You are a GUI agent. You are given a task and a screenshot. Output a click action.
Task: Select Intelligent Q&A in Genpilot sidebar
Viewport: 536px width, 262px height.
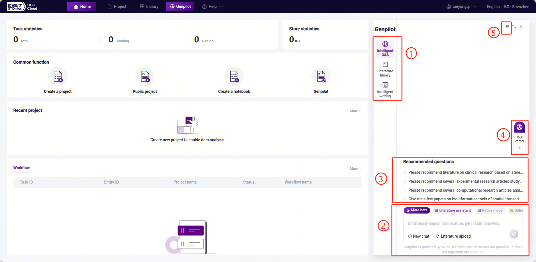pyautogui.click(x=385, y=49)
